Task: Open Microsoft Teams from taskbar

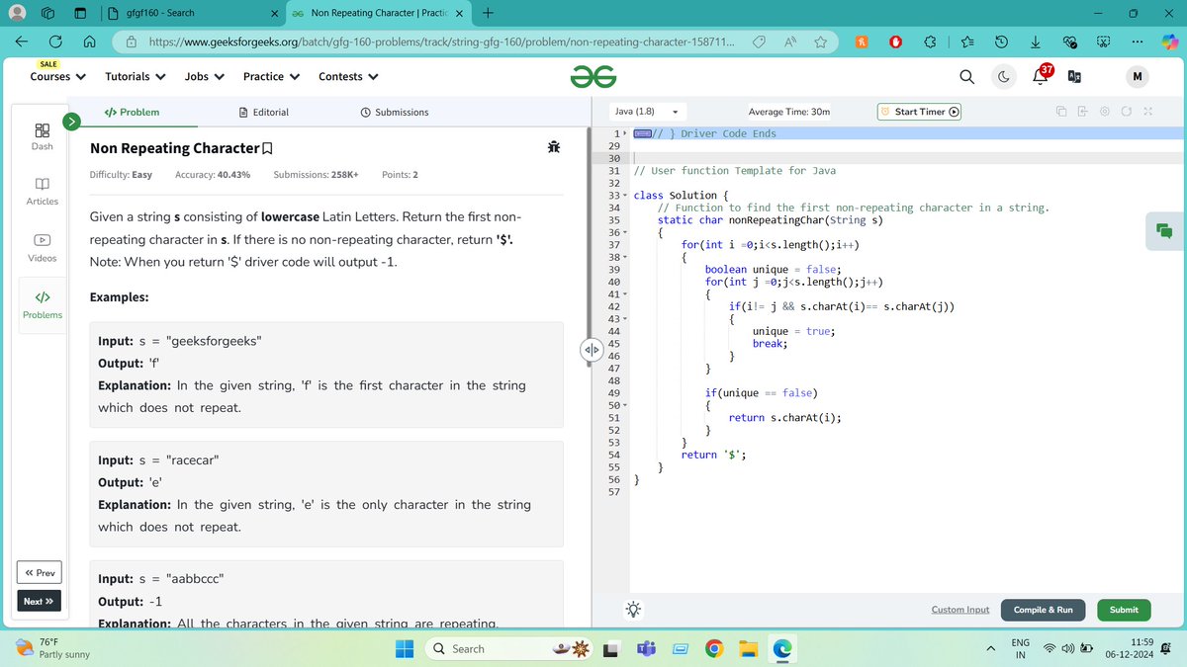Action: pyautogui.click(x=645, y=648)
